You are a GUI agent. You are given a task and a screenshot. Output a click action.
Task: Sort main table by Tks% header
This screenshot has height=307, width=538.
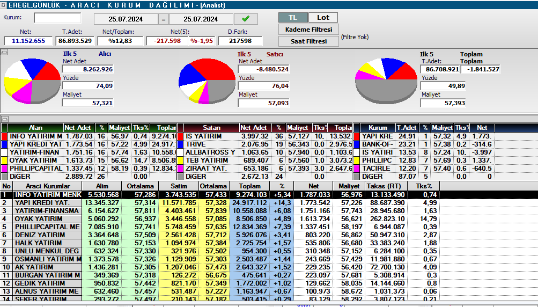[424, 186]
